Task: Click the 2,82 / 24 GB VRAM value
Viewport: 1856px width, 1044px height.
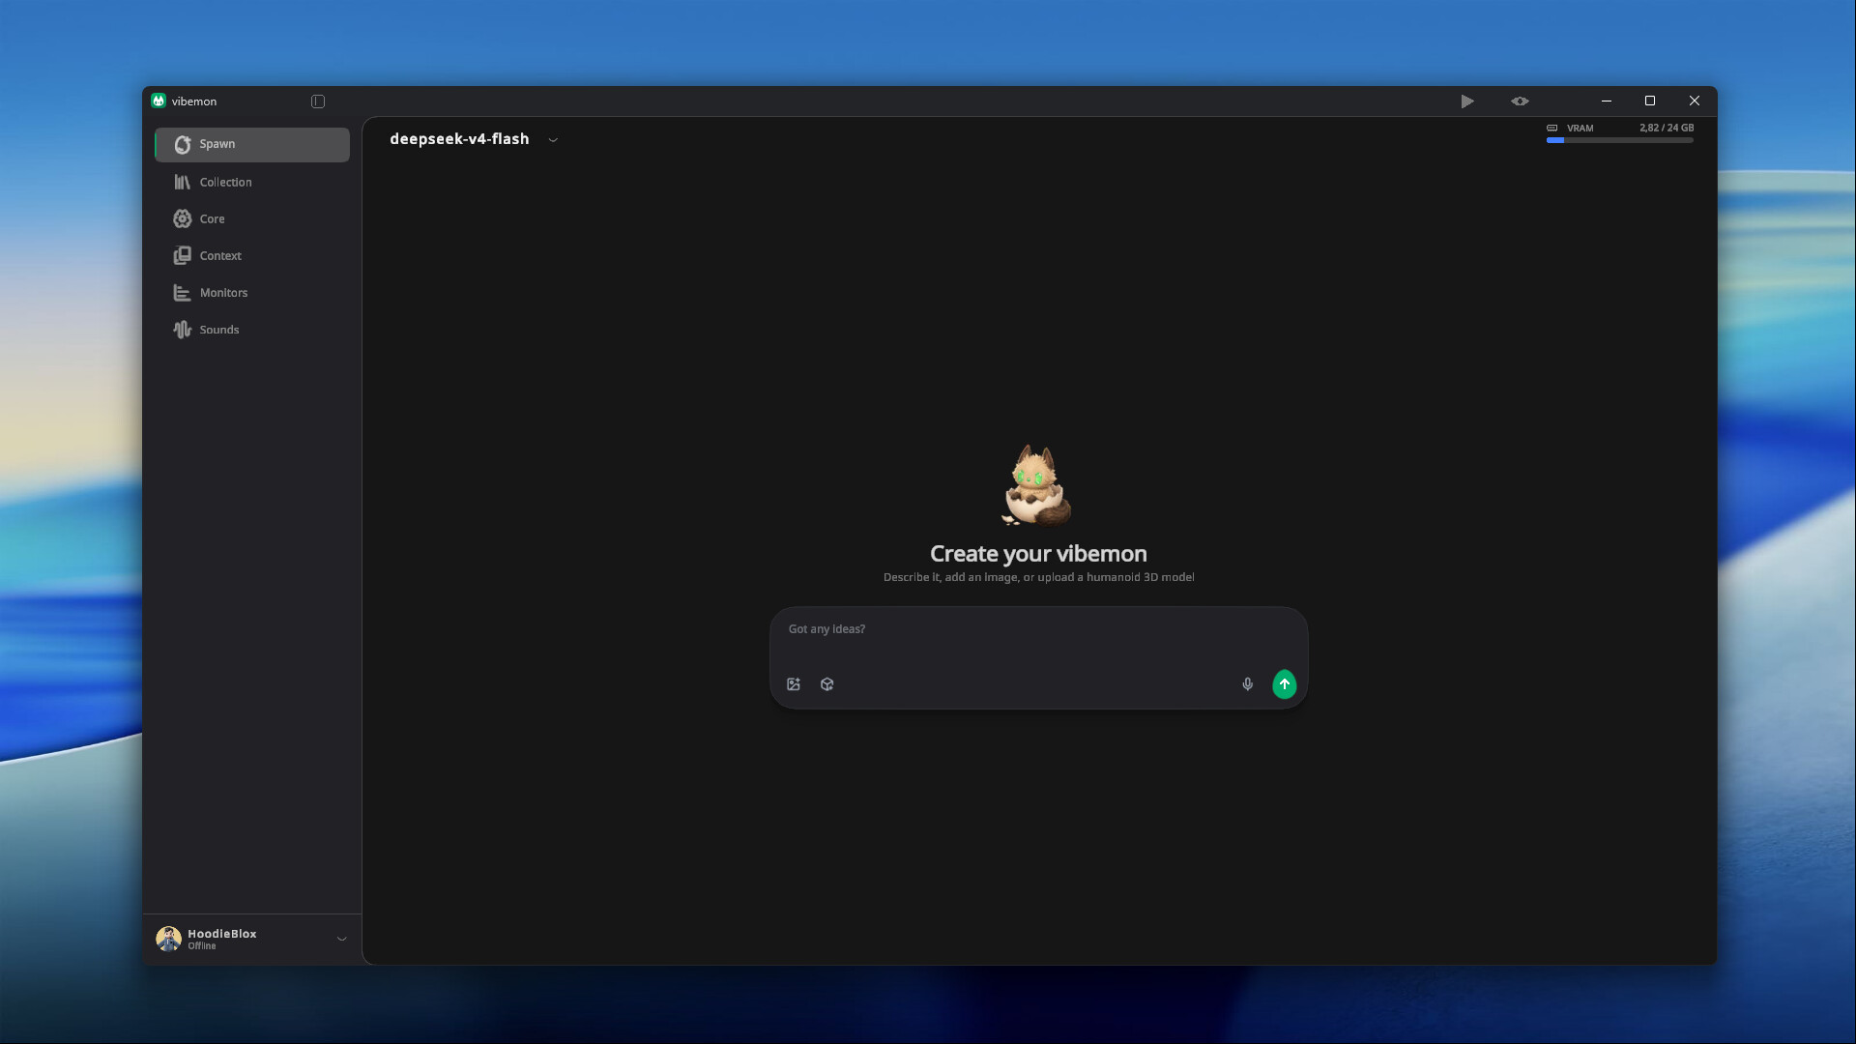Action: click(1666, 128)
